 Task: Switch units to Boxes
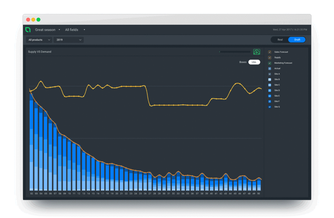pyautogui.click(x=243, y=62)
